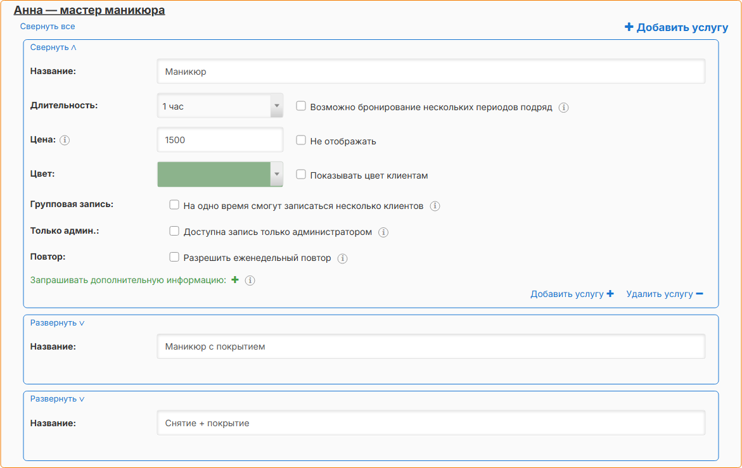Expand the Маникюр с покрытием service
This screenshot has height=468, width=742.
pyautogui.click(x=57, y=323)
